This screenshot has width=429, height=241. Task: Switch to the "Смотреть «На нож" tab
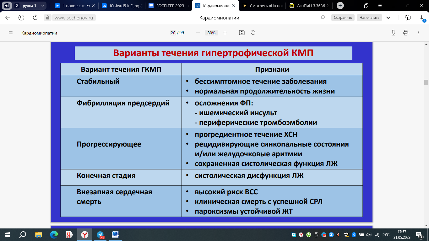coord(262,5)
